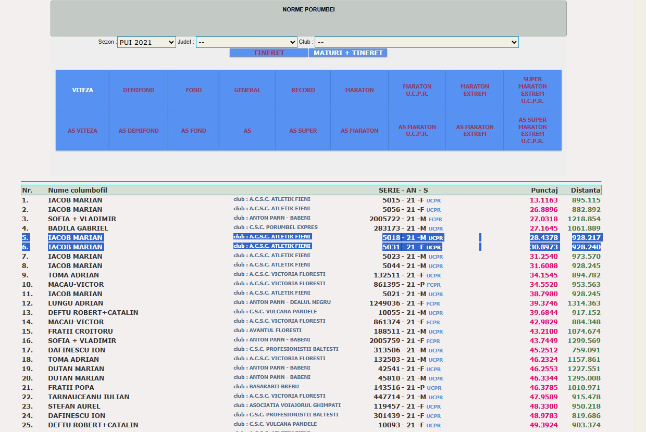646x432 pixels.
Task: Click the TINERET button
Action: pyautogui.click(x=269, y=53)
